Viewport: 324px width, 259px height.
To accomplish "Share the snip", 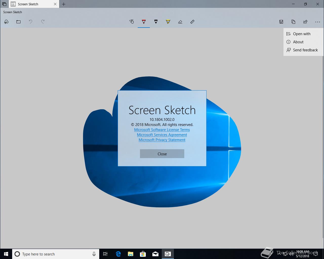I will (x=306, y=22).
